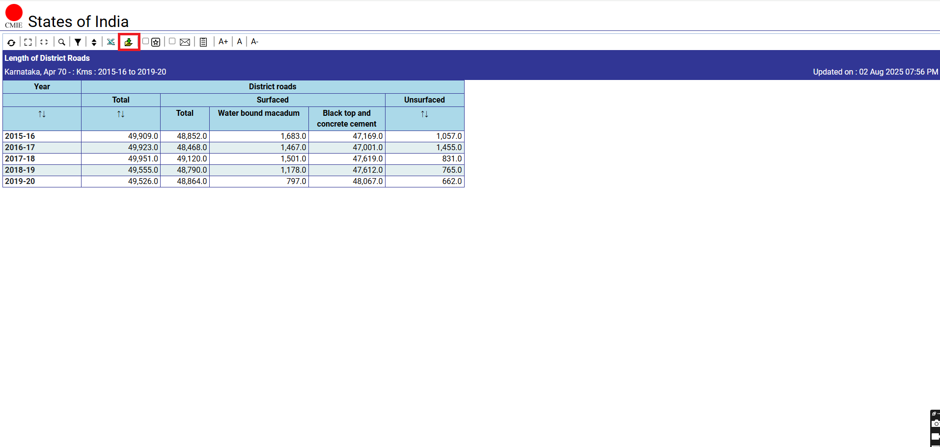Tick the checkbox beside the star icon
Screen dimensions: 940x447
click(x=145, y=41)
